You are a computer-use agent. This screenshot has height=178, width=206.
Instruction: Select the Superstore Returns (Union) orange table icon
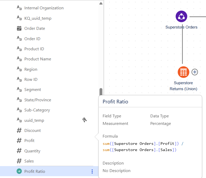pos(183,72)
